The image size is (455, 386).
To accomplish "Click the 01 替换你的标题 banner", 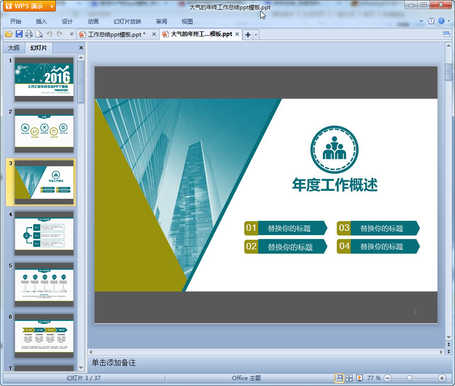I will coord(286,228).
